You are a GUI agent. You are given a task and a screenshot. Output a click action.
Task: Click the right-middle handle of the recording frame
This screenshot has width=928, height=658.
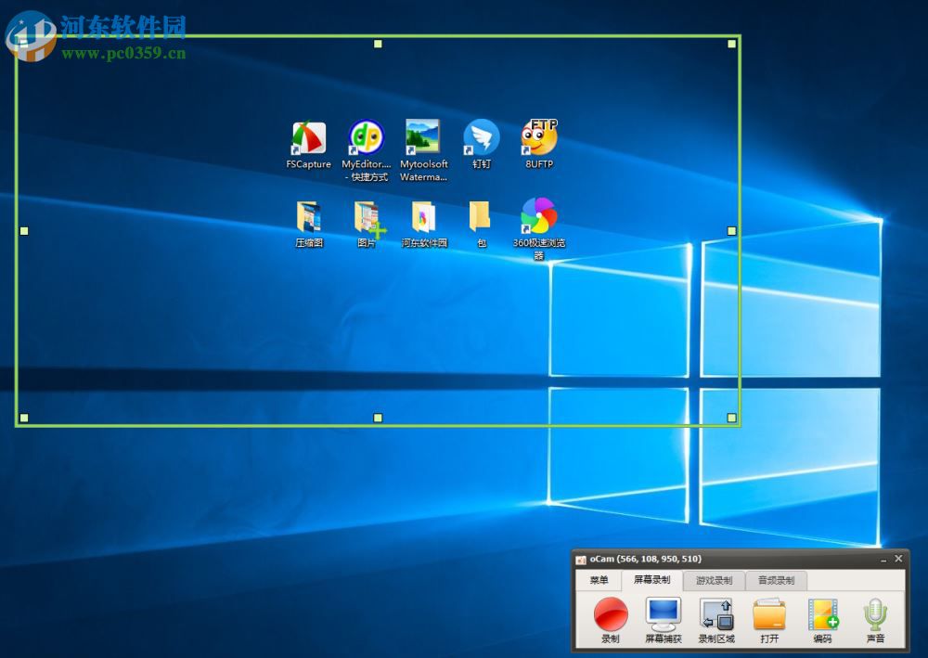[x=731, y=231]
